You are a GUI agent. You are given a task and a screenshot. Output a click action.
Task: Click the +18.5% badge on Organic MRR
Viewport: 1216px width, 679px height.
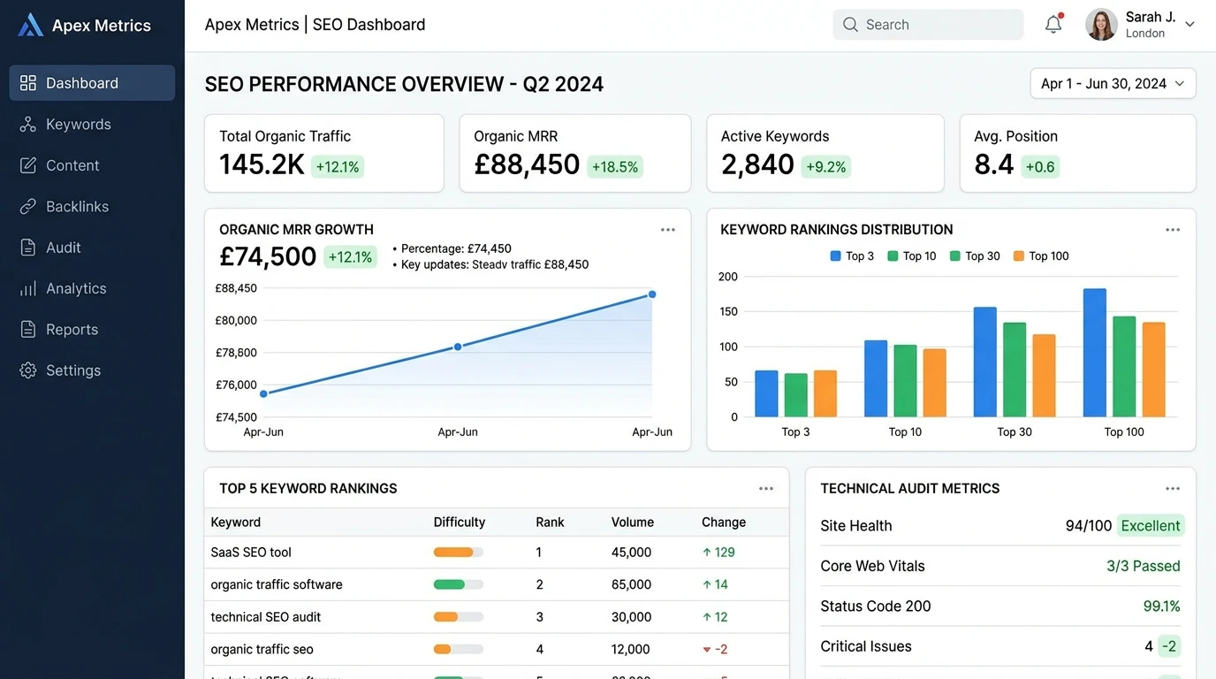[x=615, y=167]
